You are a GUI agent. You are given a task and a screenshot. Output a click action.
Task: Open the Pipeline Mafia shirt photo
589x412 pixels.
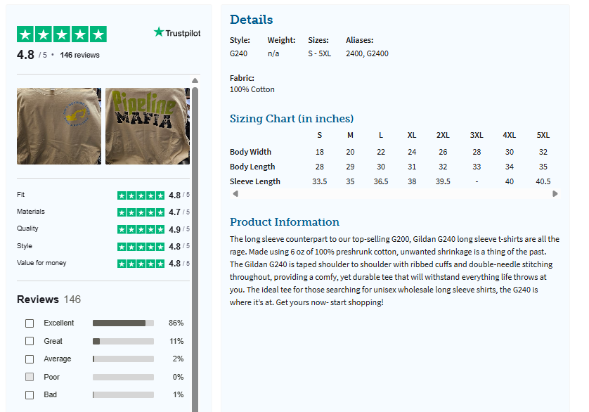(x=148, y=126)
